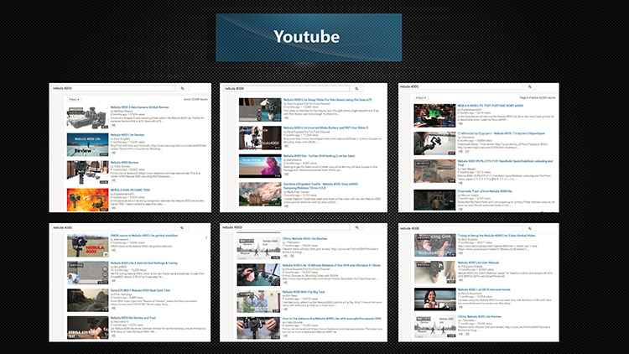Click thumbnail of 'further GH4 testing' video

[x=260, y=166]
